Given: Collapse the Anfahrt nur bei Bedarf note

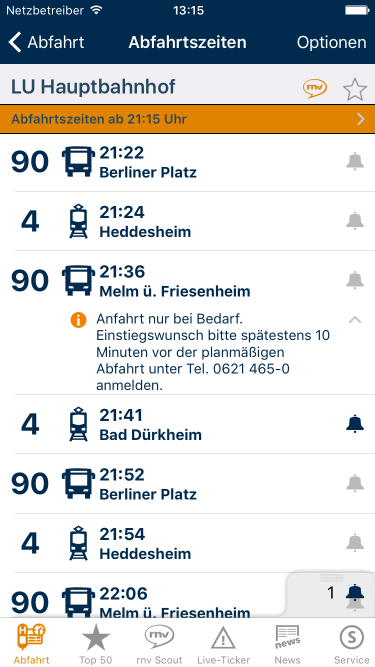Looking at the screenshot, I should (355, 320).
